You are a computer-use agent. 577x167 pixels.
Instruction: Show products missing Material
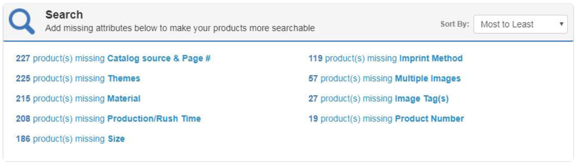[x=78, y=99]
